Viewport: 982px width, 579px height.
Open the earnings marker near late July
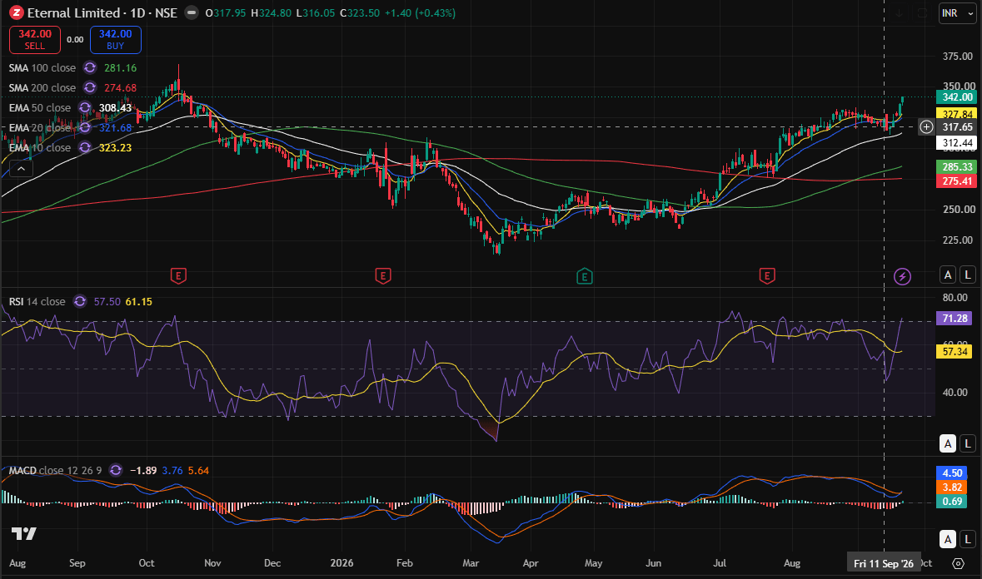point(767,275)
